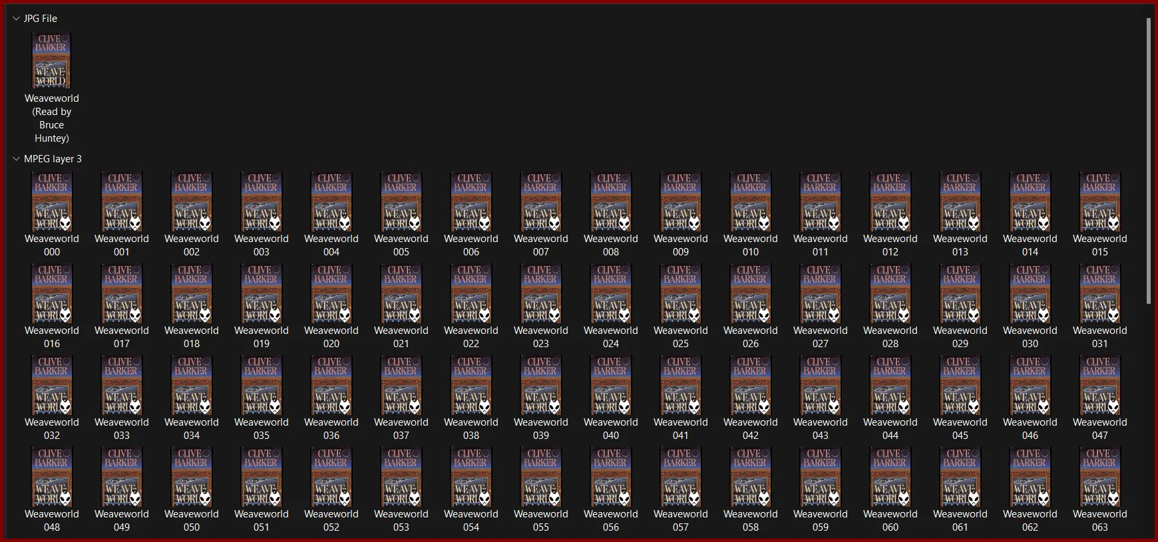Click the file name 'Weaveworld 019'
The height and width of the screenshot is (542, 1158).
point(262,337)
